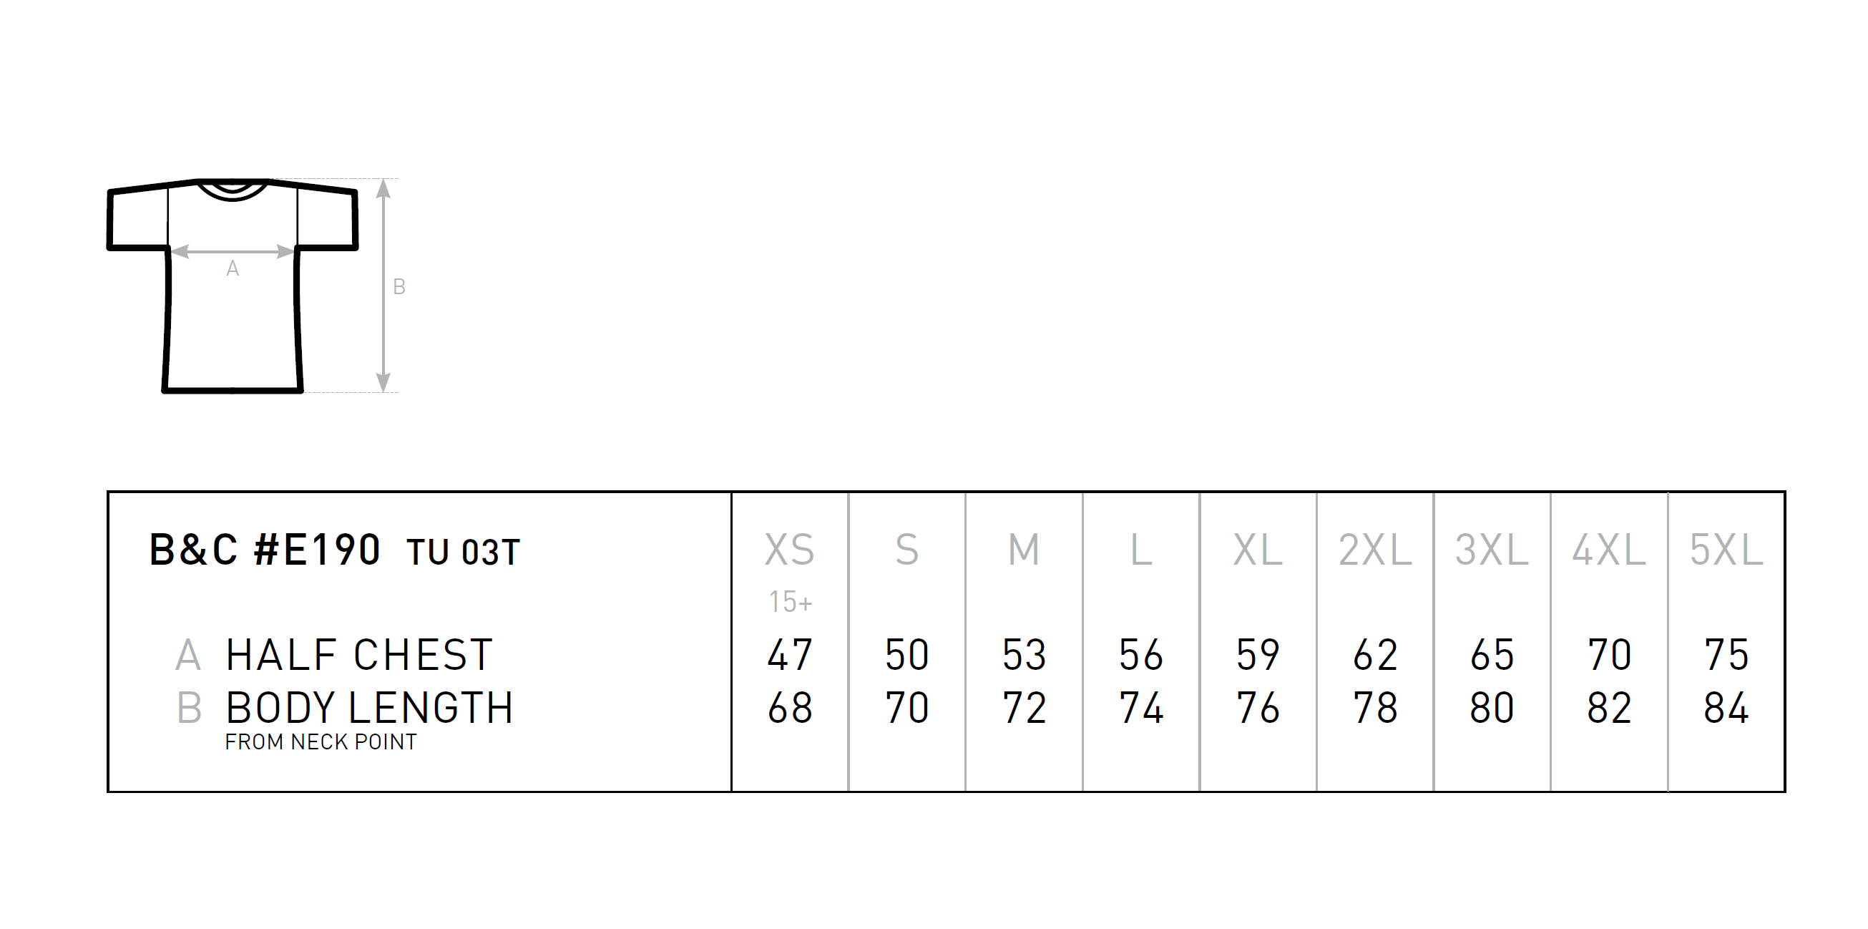The height and width of the screenshot is (929, 1868).
Task: Click the FROM NECK POINT note
Action: pos(321,742)
